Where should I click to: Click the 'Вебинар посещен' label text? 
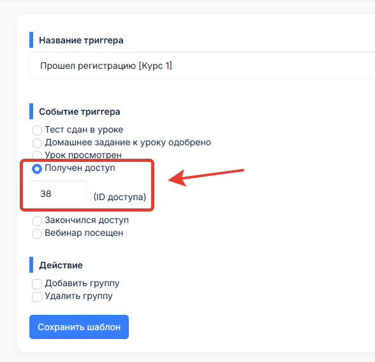84,233
